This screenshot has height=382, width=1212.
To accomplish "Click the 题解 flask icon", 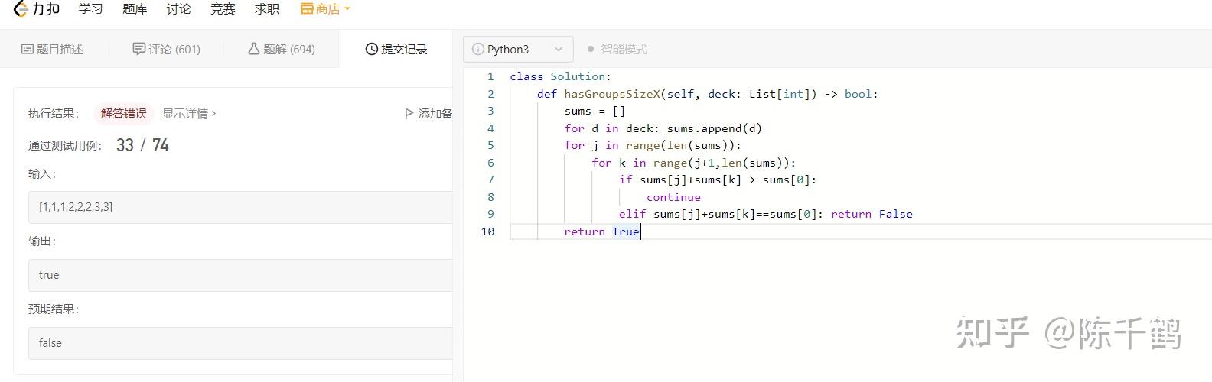I will [254, 48].
